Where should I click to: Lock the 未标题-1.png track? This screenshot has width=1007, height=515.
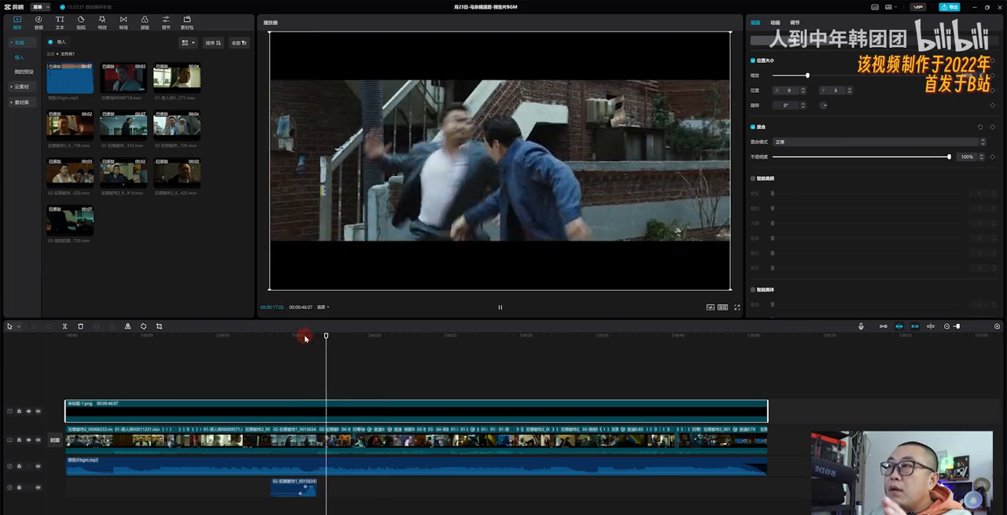point(19,411)
